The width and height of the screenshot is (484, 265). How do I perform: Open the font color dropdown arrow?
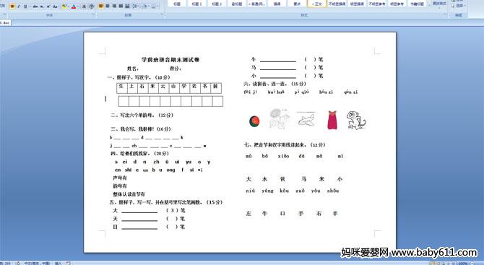coord(78,6)
